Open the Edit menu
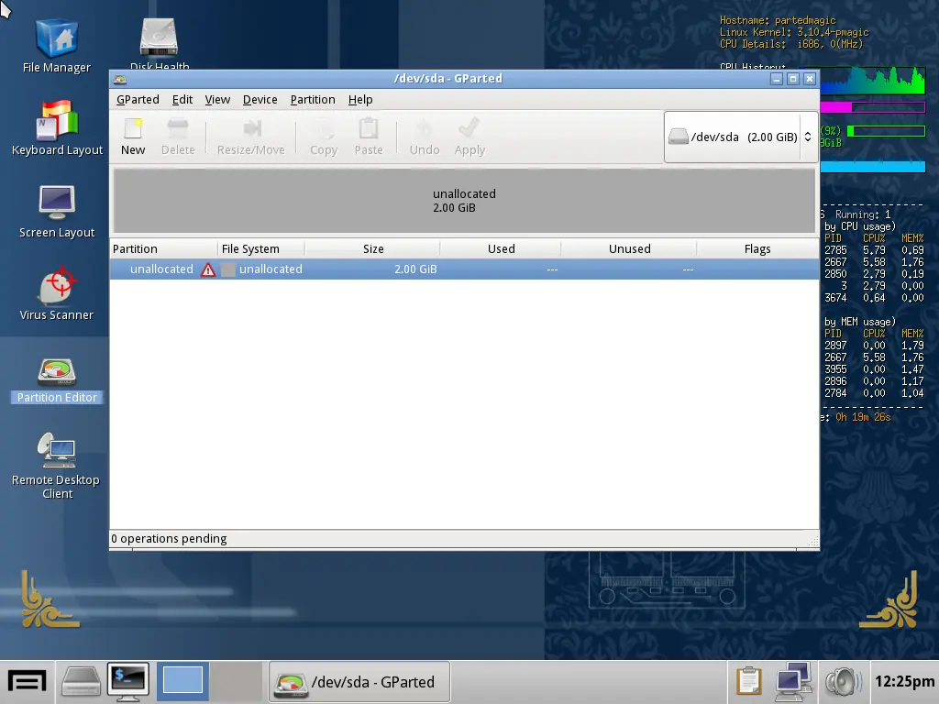Image resolution: width=939 pixels, height=704 pixels. (182, 99)
